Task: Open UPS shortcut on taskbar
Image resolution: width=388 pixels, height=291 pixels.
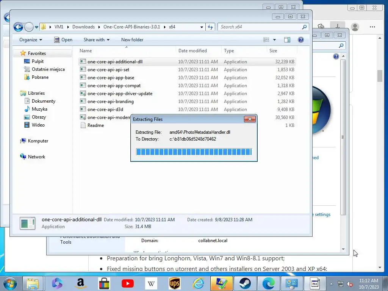Action: [x=175, y=283]
